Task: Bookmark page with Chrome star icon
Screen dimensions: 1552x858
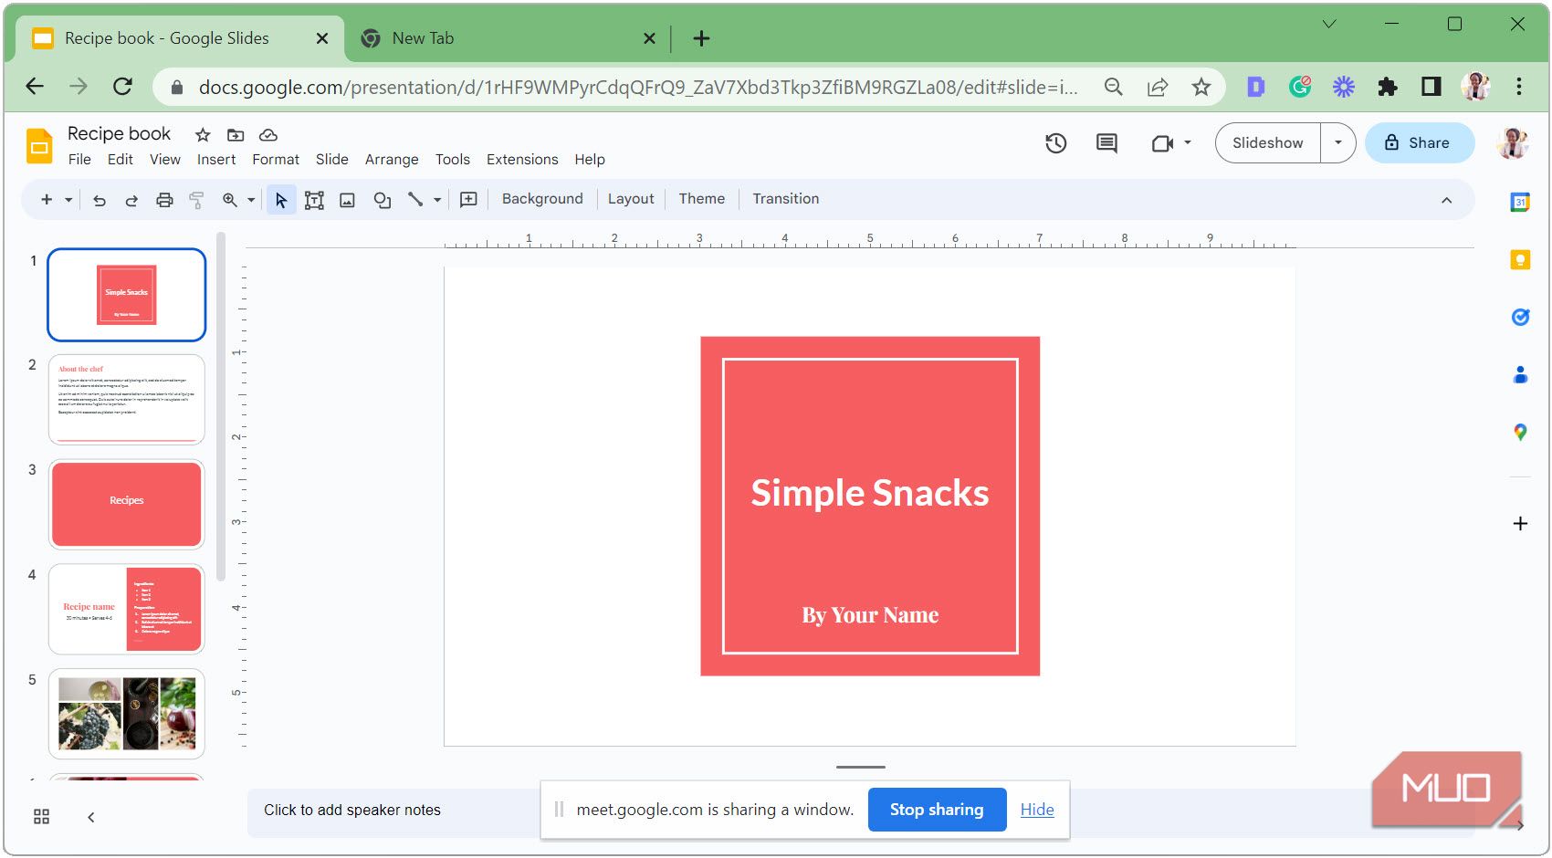Action: 1201,88
